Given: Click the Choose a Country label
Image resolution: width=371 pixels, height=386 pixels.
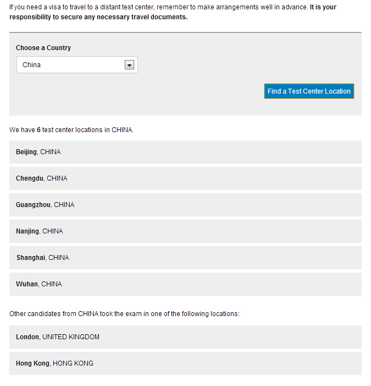Looking at the screenshot, I should [43, 48].
